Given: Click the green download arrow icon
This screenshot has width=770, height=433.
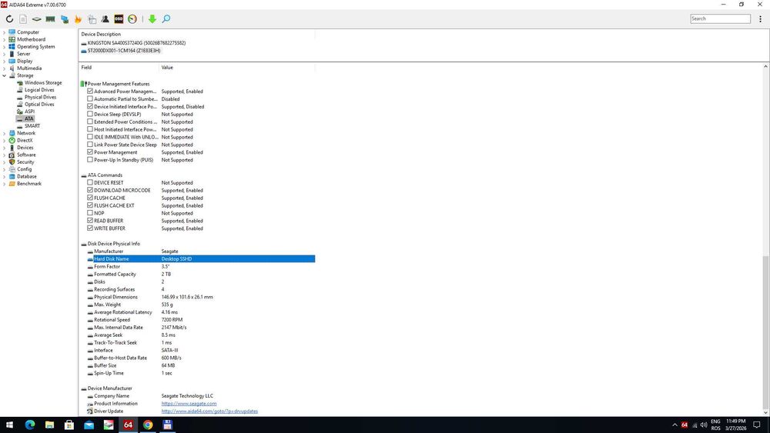Looking at the screenshot, I should coord(152,19).
